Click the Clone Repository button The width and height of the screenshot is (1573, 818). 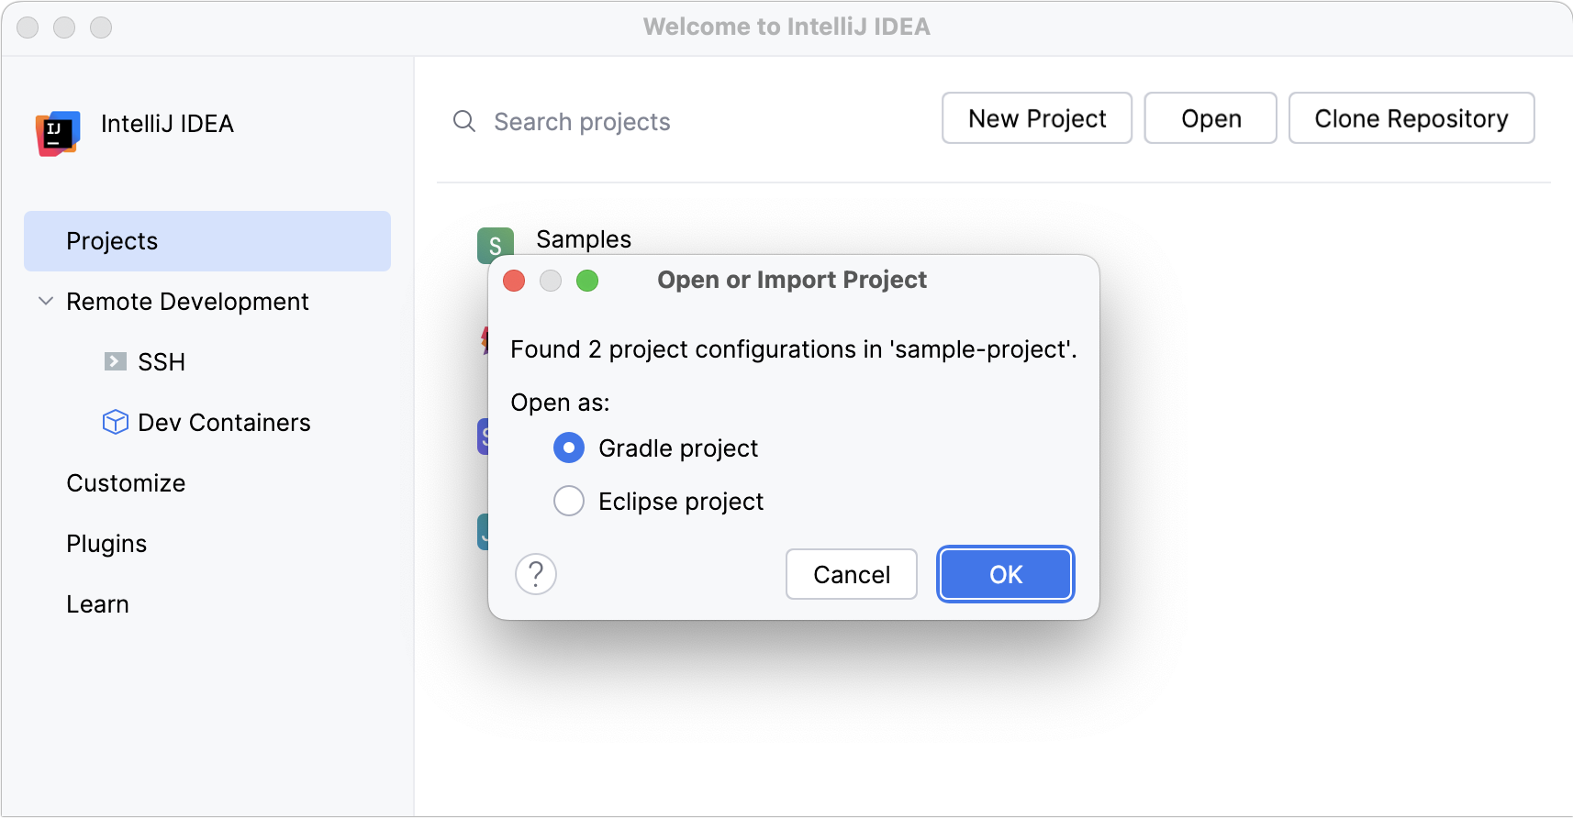click(1411, 118)
